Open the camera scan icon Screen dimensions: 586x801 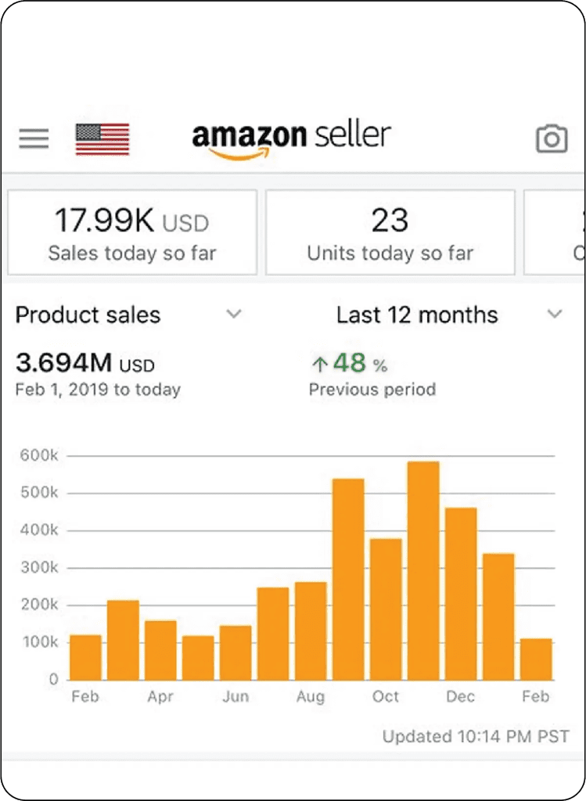pyautogui.click(x=552, y=138)
